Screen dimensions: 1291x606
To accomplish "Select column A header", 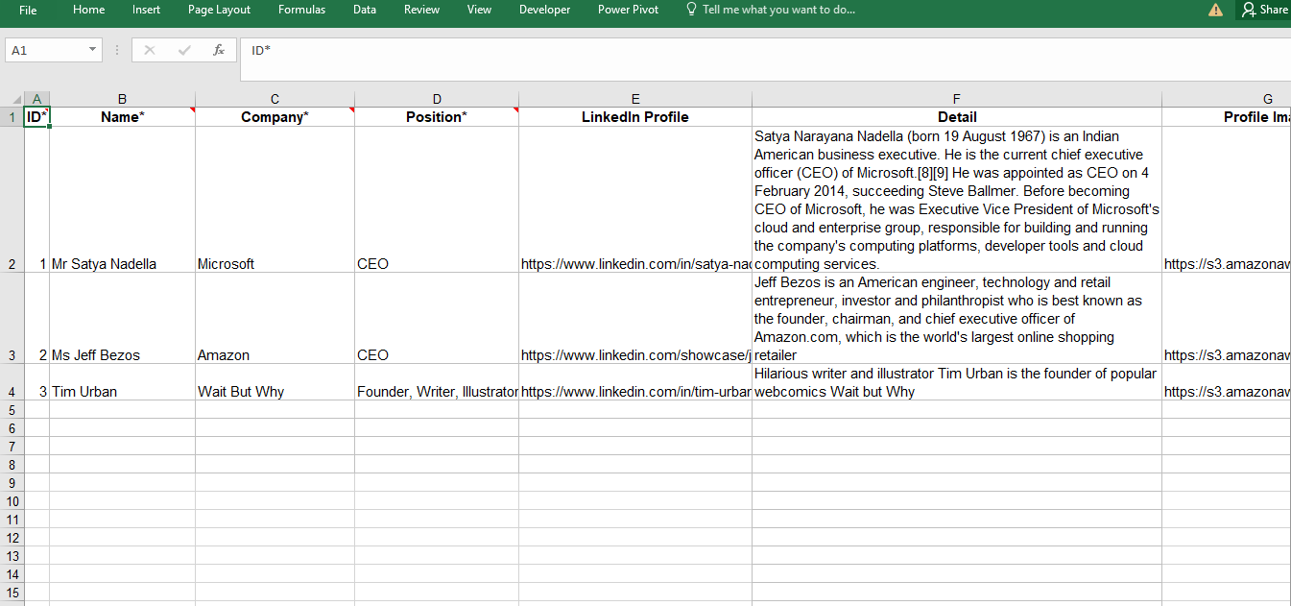I will [x=36, y=99].
